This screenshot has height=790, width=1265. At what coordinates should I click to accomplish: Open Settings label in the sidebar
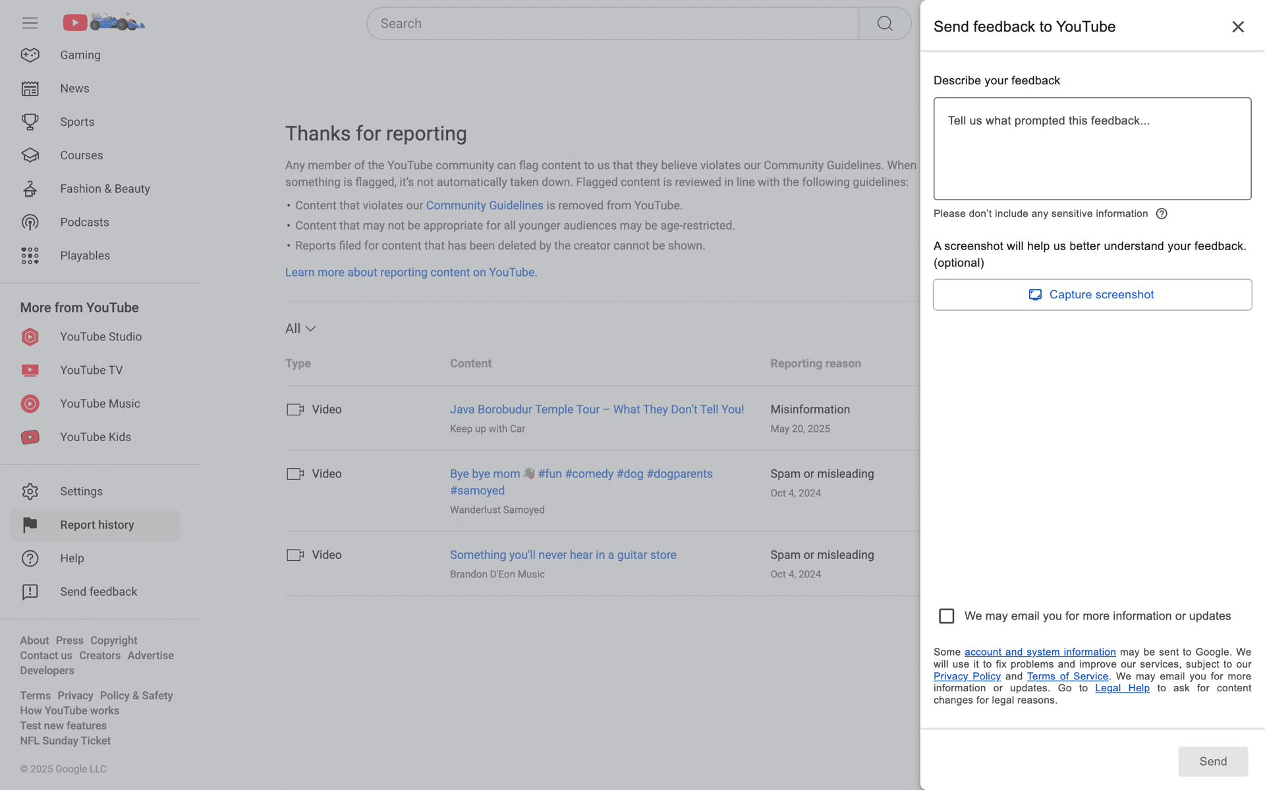81,492
